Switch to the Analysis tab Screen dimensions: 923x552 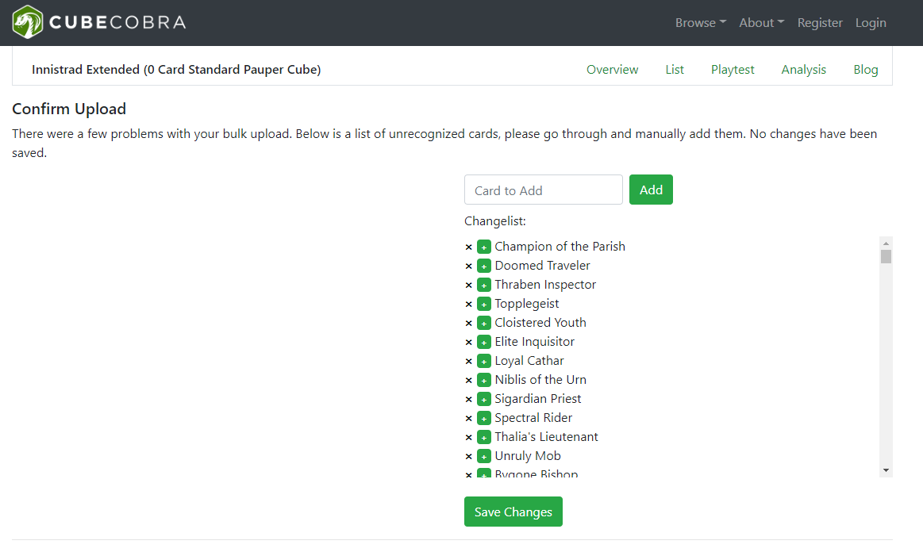tap(803, 70)
